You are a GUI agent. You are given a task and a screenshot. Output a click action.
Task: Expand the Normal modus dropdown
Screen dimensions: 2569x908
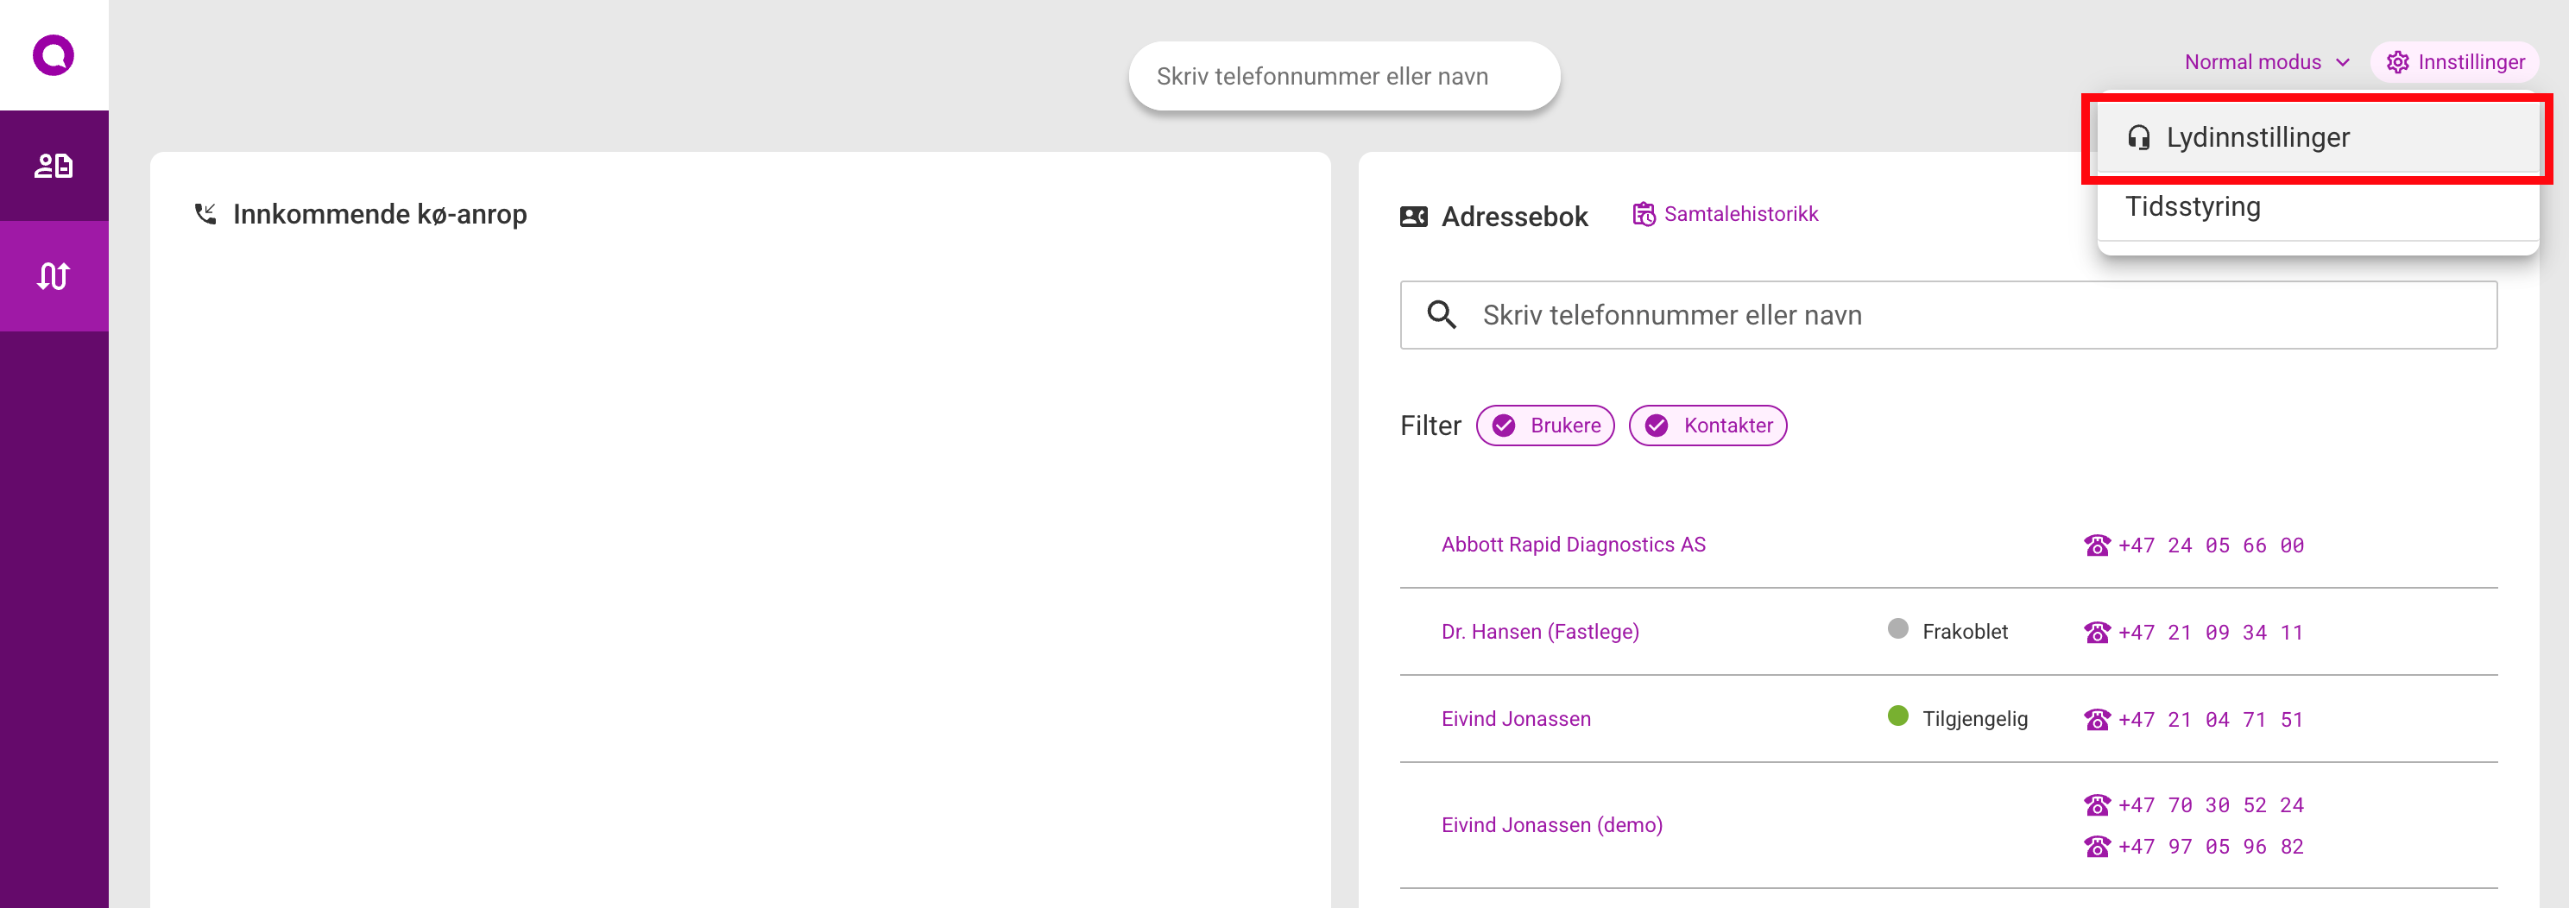2253,63
